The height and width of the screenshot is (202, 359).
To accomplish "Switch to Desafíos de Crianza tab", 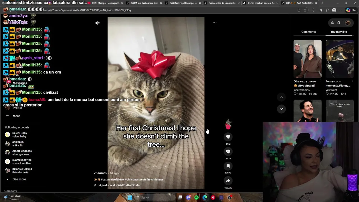I will [222, 3].
